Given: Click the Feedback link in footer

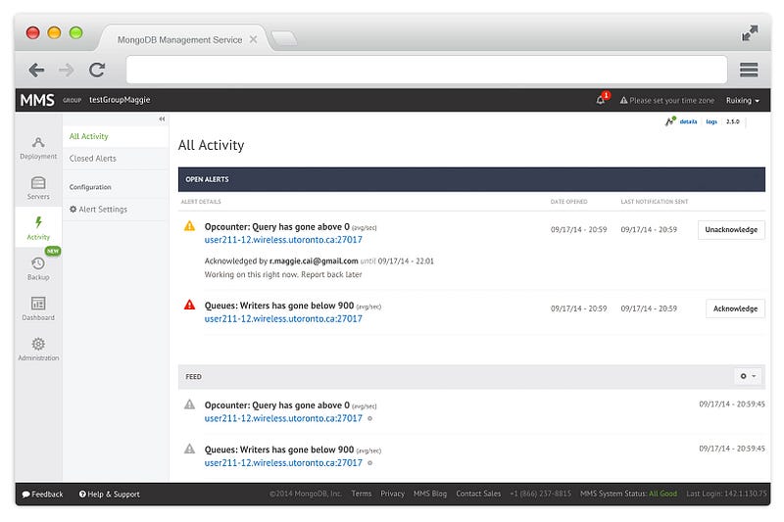Looking at the screenshot, I should (x=42, y=495).
